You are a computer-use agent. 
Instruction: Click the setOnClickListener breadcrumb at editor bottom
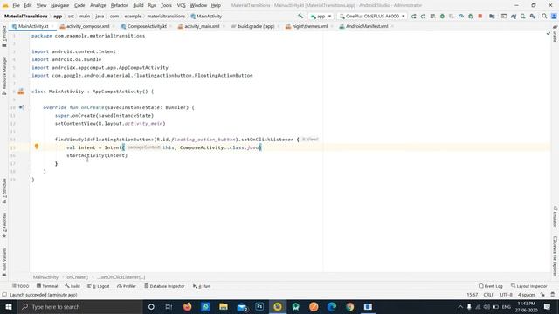121,277
